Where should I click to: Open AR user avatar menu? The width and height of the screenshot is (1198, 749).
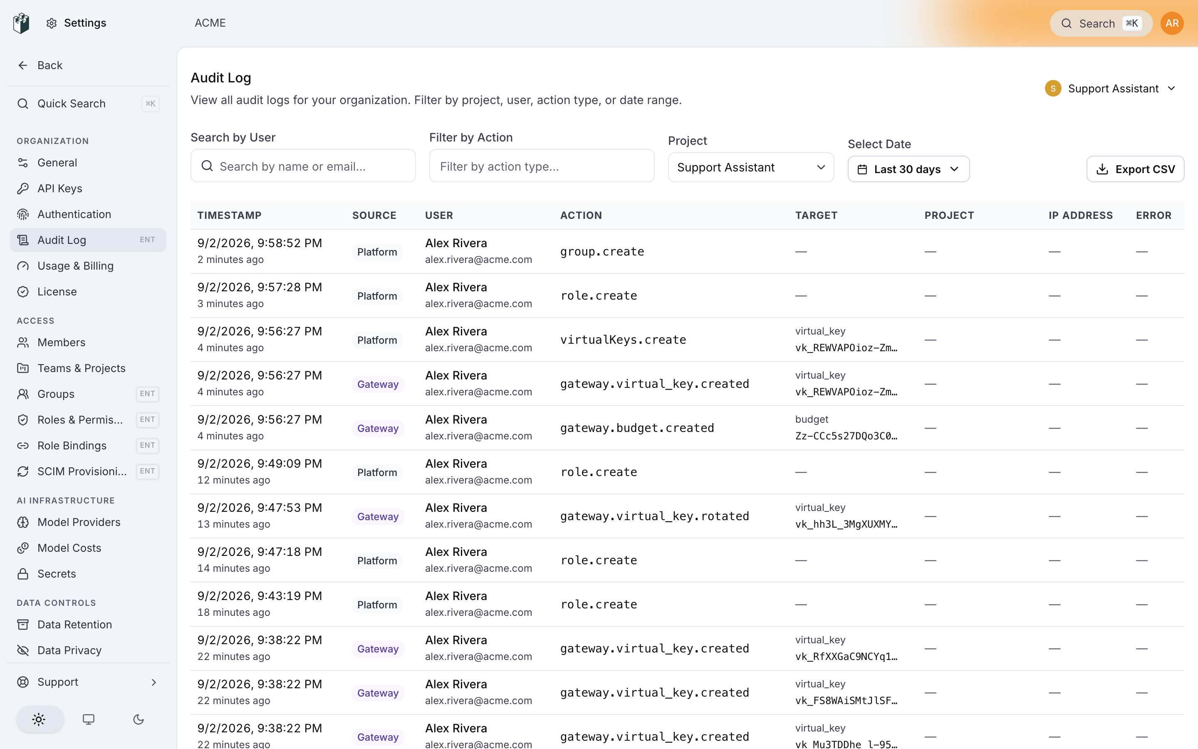click(1172, 23)
